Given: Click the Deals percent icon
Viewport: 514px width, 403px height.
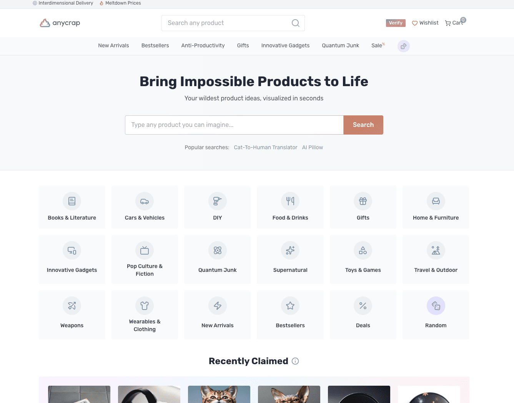Looking at the screenshot, I should tap(363, 306).
